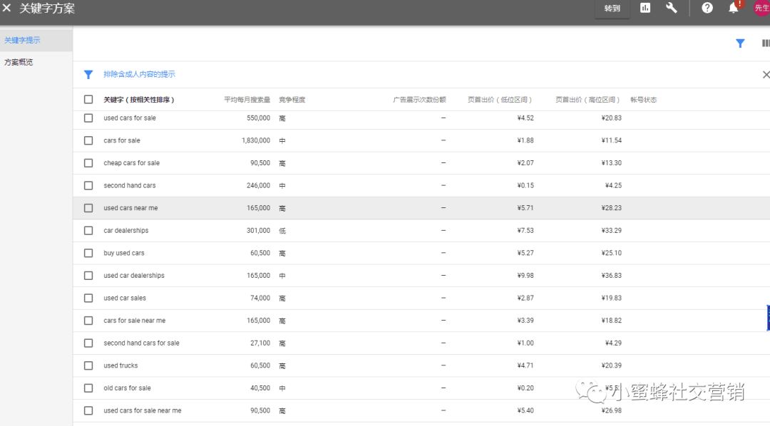Click keyword text 'second hand cars for sale'
Viewport: 770px width, 426px height.
141,343
